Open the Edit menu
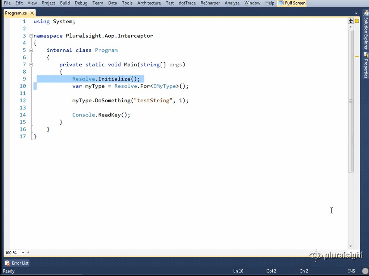The height and width of the screenshot is (276, 369). pyautogui.click(x=19, y=3)
